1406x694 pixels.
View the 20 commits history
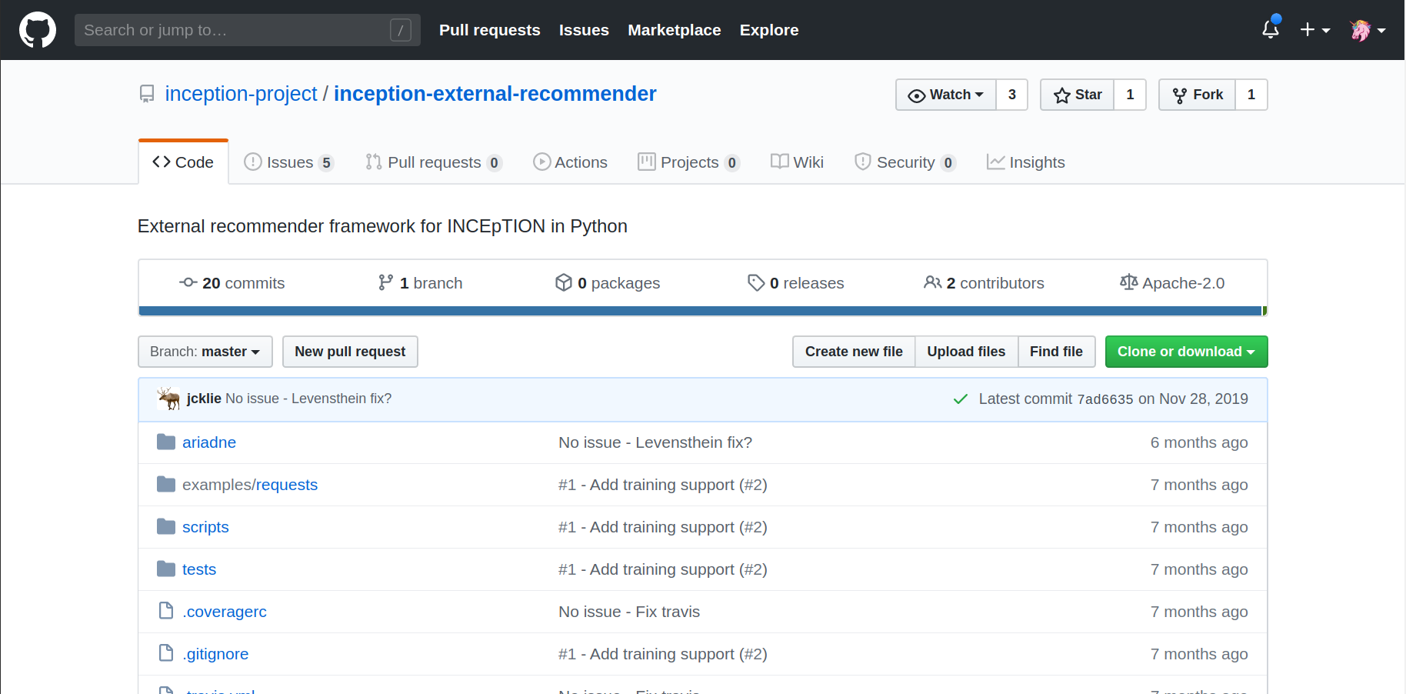click(232, 283)
